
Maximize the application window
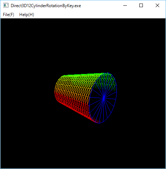[141, 5]
